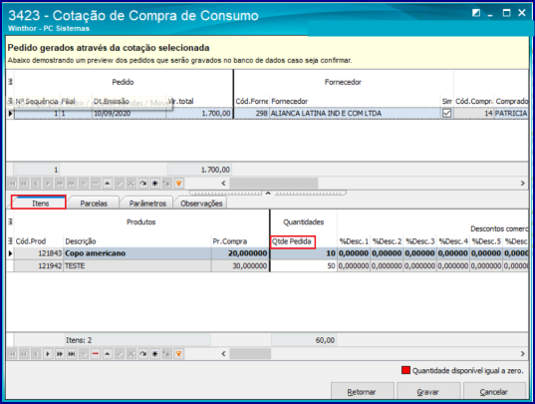The image size is (535, 404).
Task: Click the go-to-bookmark icon in the Pedido navigator
Action: pos(166,184)
